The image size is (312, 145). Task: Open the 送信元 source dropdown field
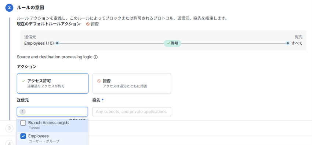click(x=52, y=112)
